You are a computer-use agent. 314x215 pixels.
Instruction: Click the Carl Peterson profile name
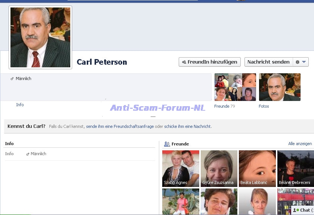tap(102, 62)
